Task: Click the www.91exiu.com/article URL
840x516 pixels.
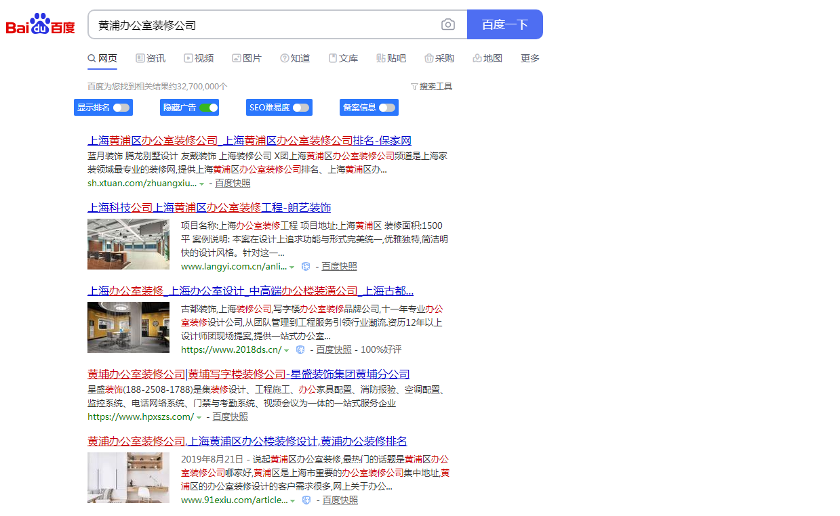Action: tap(235, 500)
